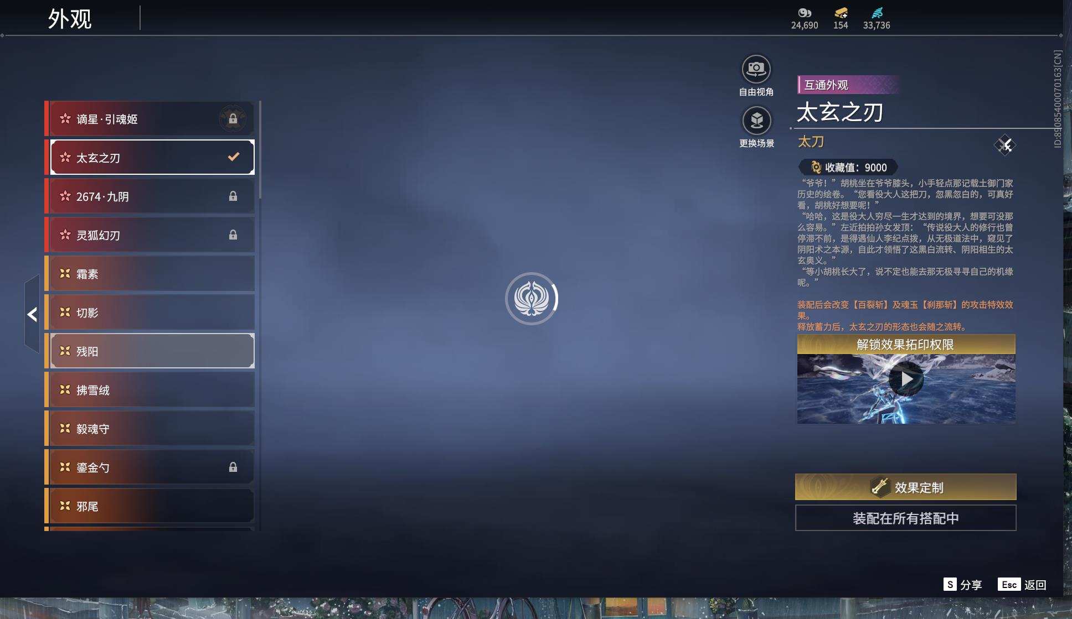Click Esc 返回 to go back
The width and height of the screenshot is (1072, 619).
(x=1022, y=585)
